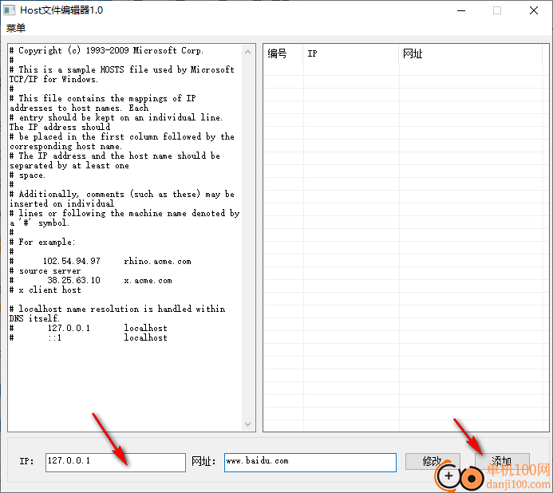Click the line "# This is a sample HOSTS file"
This screenshot has height=493, width=553.
pyautogui.click(x=121, y=69)
